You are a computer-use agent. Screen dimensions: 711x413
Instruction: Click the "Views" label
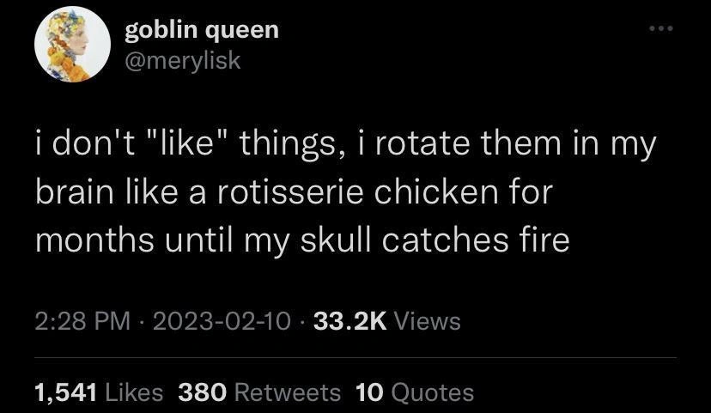(429, 321)
